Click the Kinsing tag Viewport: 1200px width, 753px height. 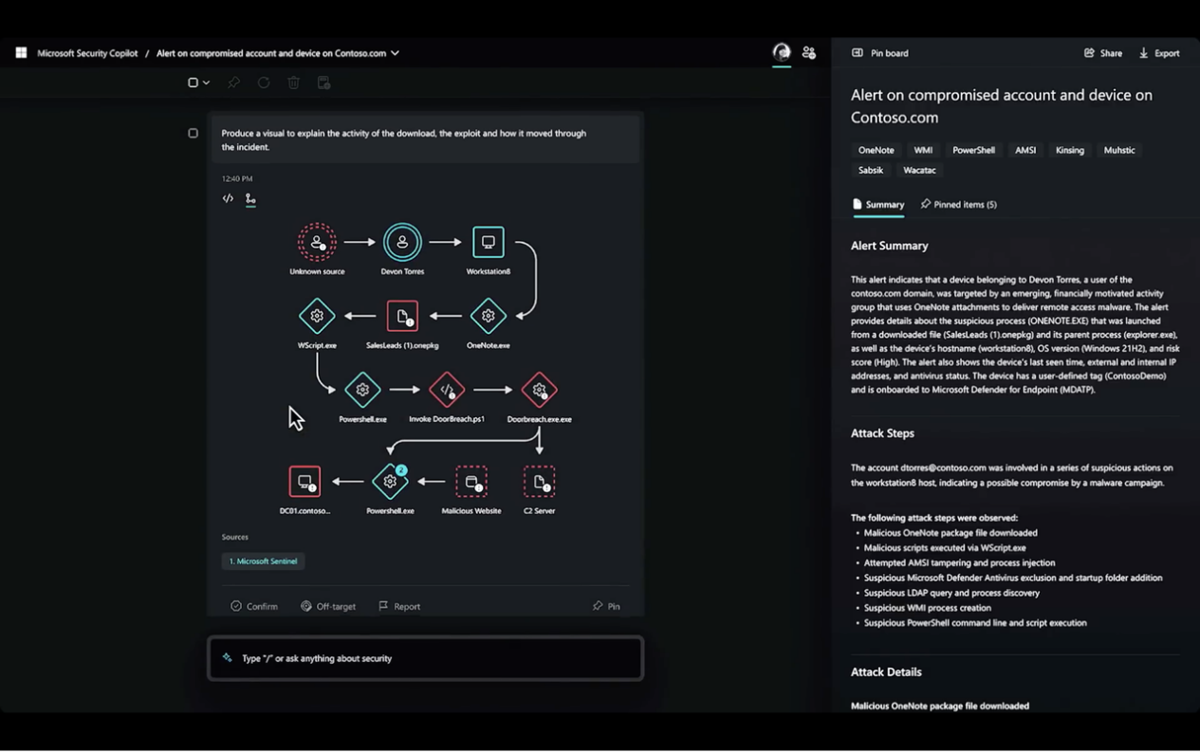point(1070,150)
